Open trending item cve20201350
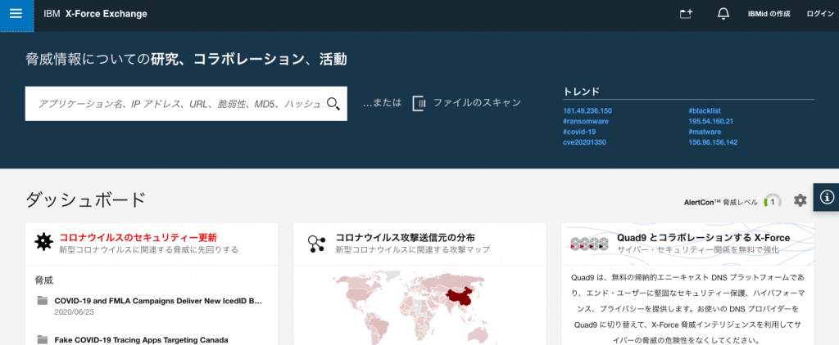The height and width of the screenshot is (345, 839). [x=584, y=142]
